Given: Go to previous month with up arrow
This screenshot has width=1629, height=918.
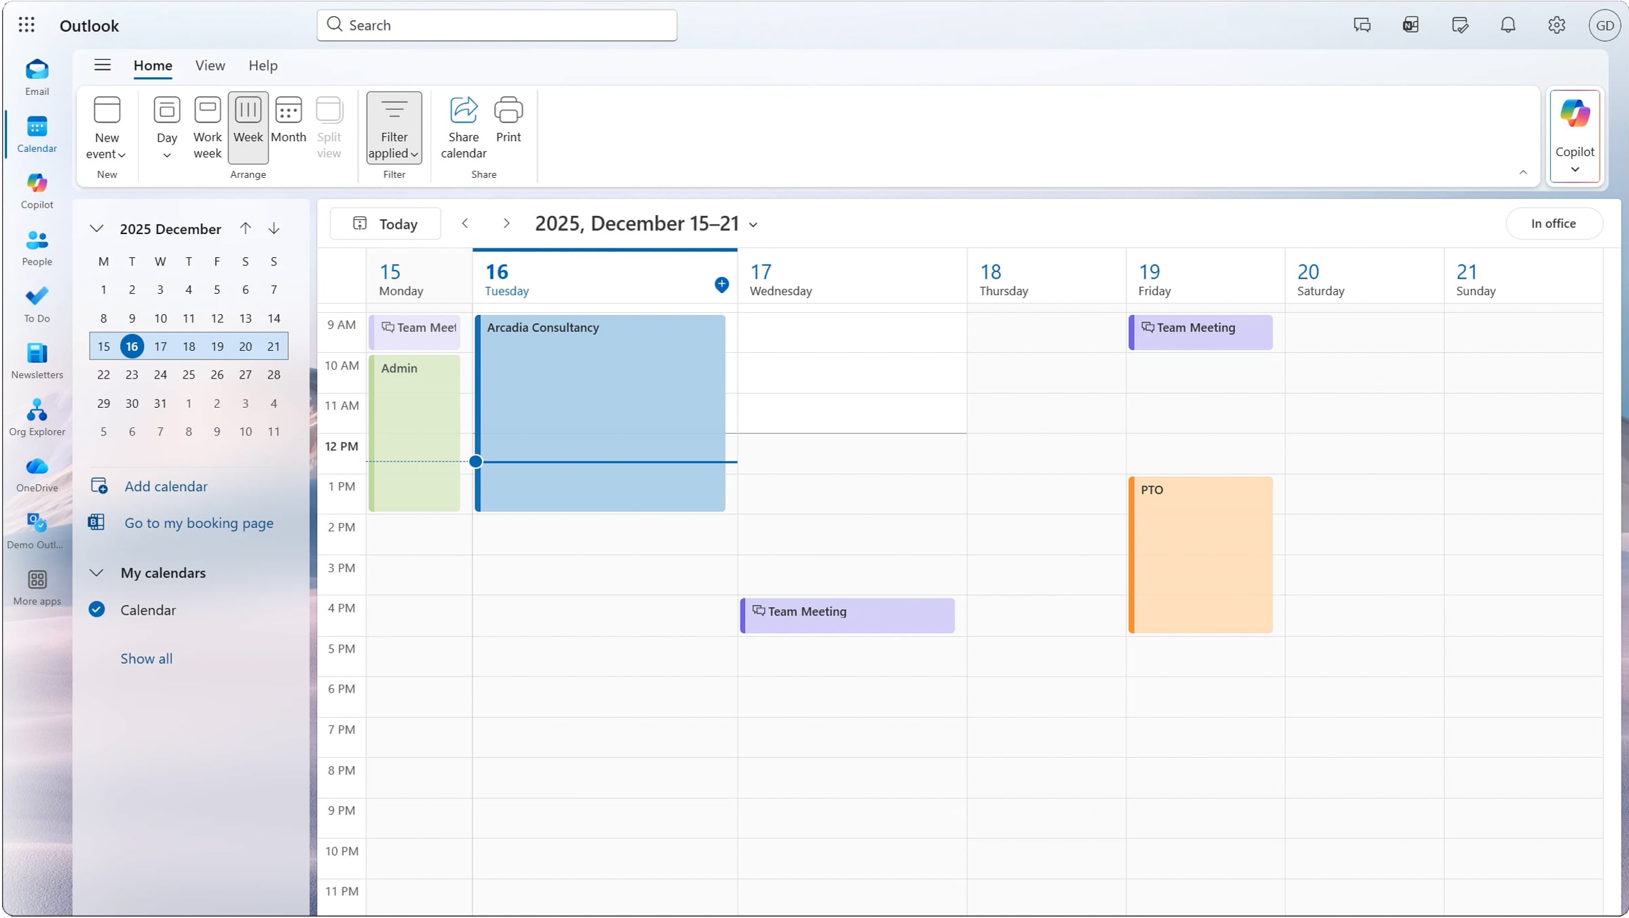Looking at the screenshot, I should (245, 229).
